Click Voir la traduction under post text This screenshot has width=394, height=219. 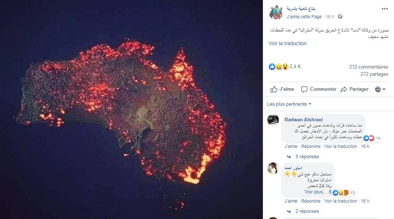[287, 43]
